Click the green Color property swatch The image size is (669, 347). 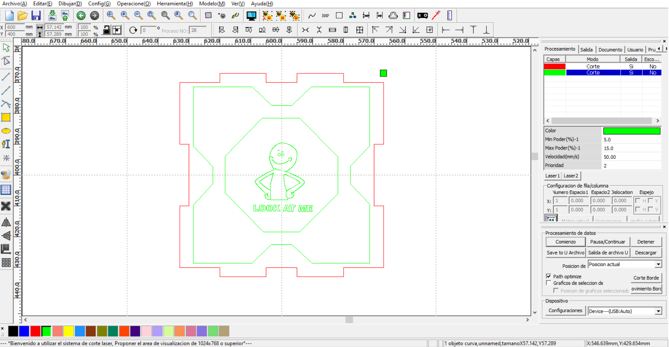tap(632, 131)
